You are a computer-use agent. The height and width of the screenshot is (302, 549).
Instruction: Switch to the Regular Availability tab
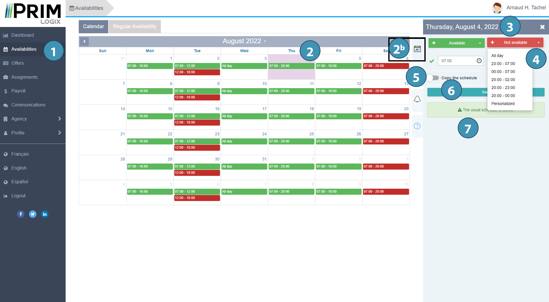[x=135, y=27]
